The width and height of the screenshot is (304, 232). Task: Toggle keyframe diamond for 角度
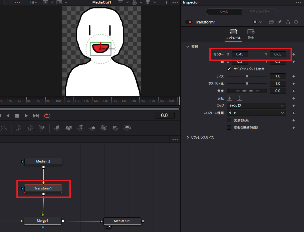click(x=293, y=91)
